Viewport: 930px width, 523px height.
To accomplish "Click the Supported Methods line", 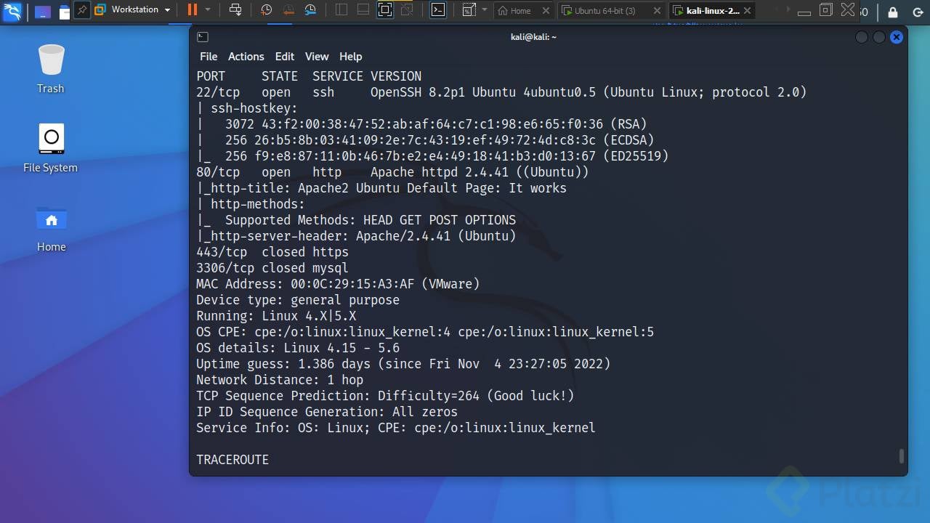I will pos(356,220).
